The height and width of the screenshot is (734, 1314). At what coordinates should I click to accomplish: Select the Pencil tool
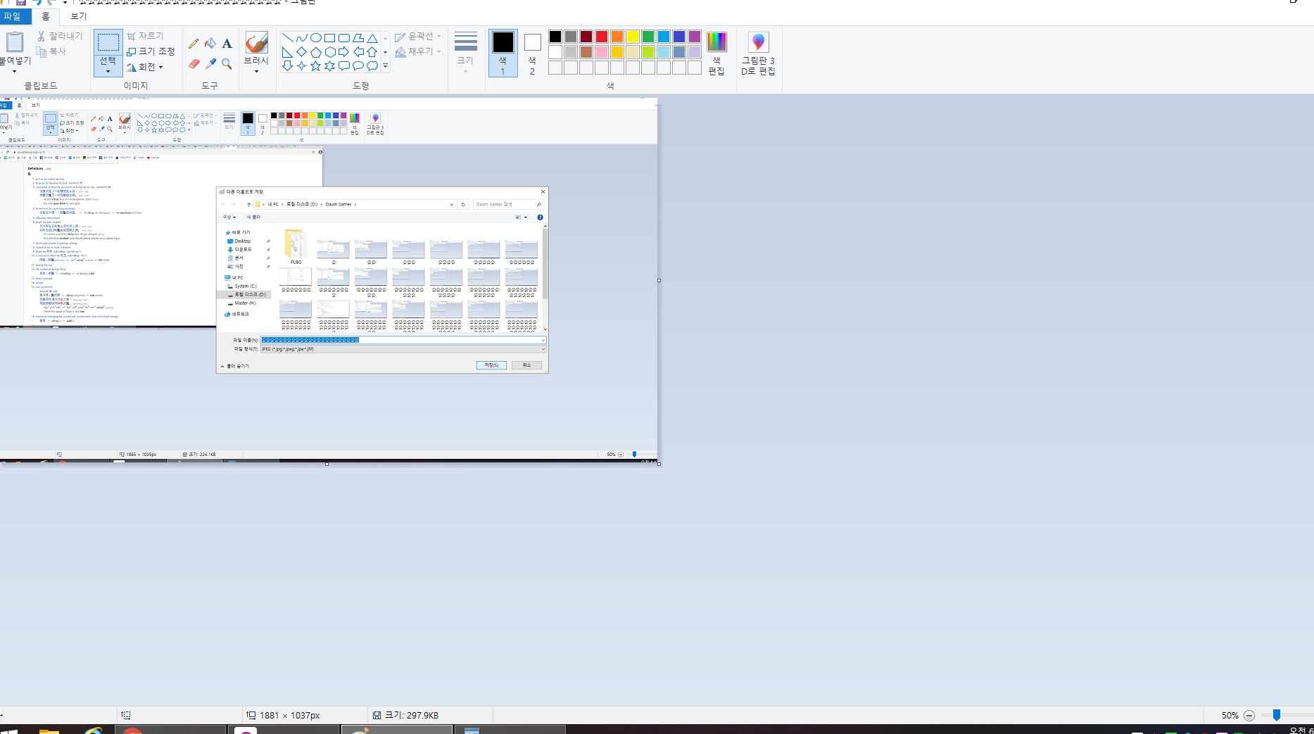tap(194, 44)
